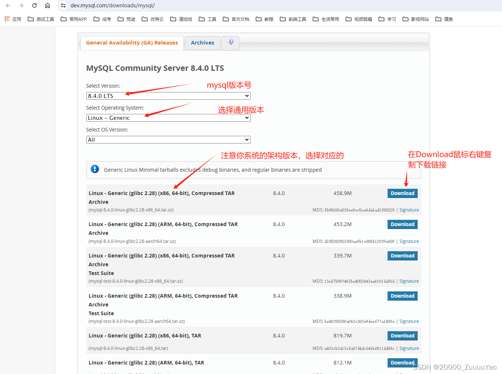Image resolution: width=502 pixels, height=374 pixels.
Task: Download the x86 64-bit Compressed TAR Archive
Action: click(x=402, y=193)
